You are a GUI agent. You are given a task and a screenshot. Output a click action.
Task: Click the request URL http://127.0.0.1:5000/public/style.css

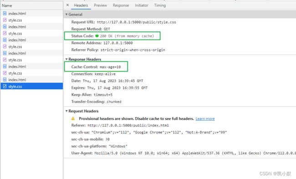click(x=136, y=22)
